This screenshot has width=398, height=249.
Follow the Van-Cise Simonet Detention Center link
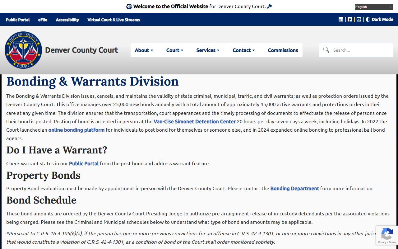pyautogui.click(x=195, y=121)
